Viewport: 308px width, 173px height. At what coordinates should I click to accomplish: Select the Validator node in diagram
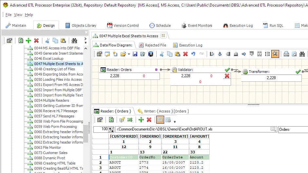point(200,76)
